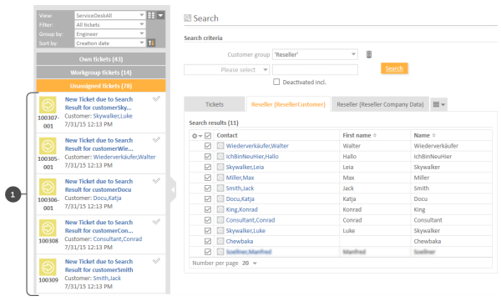Screen dimensions: 501x301
Task: Collapse the ticket list panel arrow
Action: click(173, 190)
